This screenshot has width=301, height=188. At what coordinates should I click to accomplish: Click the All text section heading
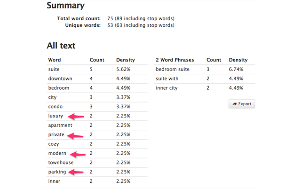(61, 46)
